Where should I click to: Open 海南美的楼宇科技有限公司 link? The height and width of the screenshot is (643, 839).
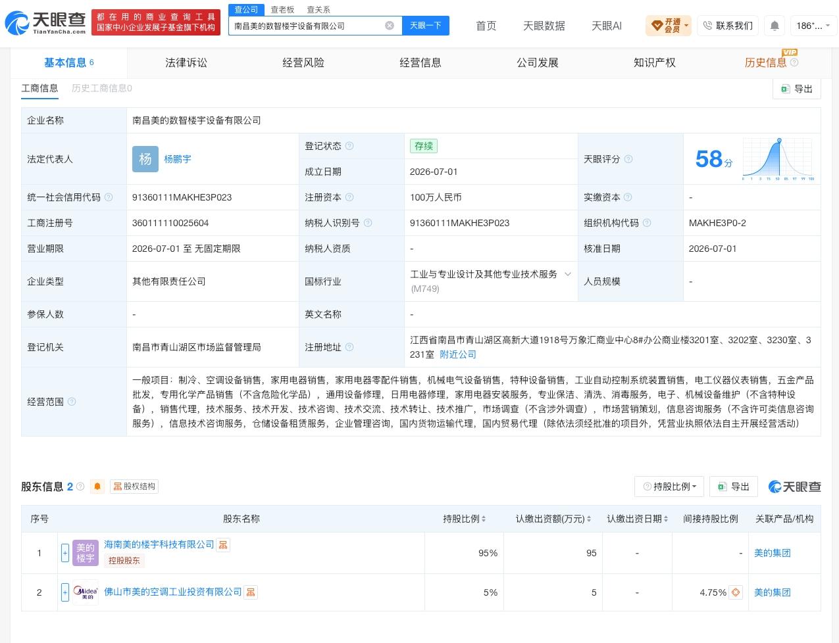pos(159,544)
